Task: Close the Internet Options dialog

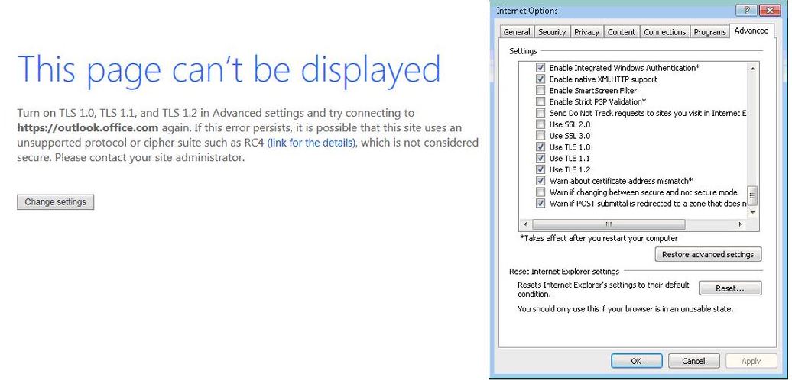Action: click(x=769, y=10)
